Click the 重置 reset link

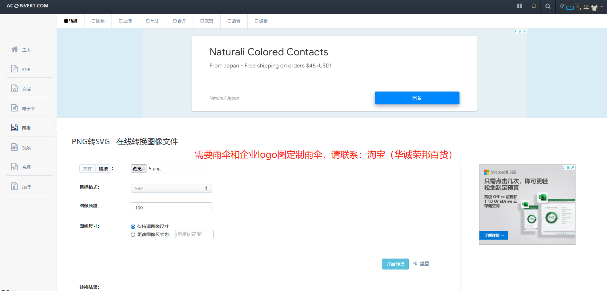424,263
